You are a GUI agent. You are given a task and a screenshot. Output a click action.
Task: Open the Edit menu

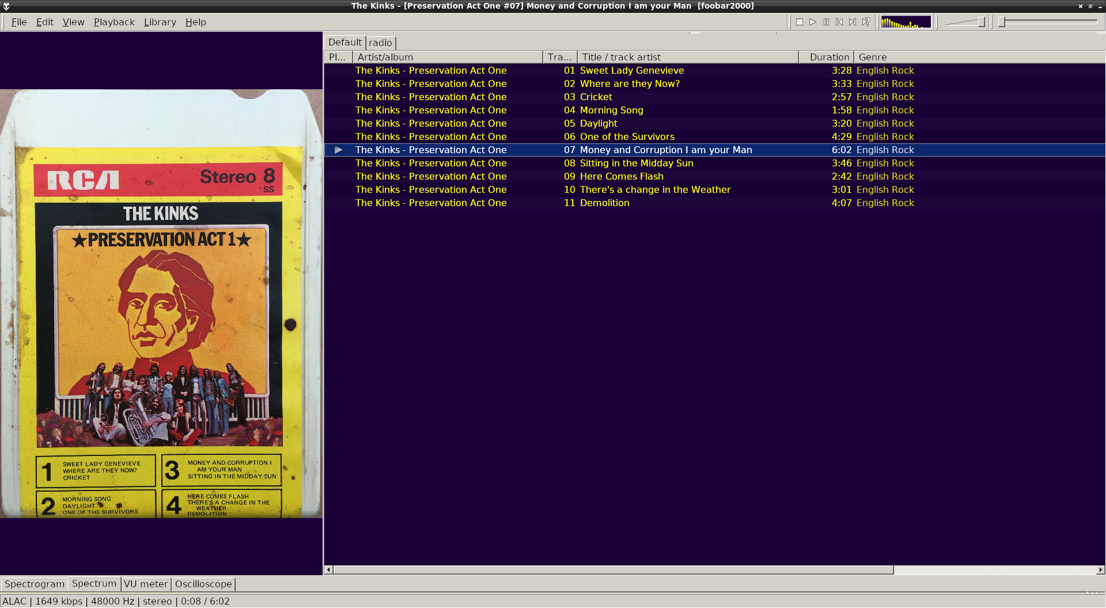pos(44,22)
